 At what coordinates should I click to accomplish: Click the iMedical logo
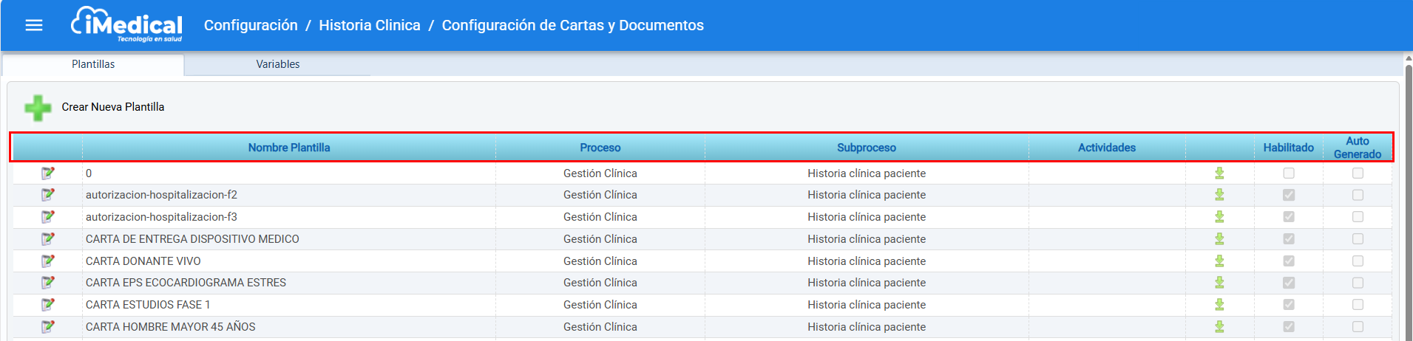[126, 24]
